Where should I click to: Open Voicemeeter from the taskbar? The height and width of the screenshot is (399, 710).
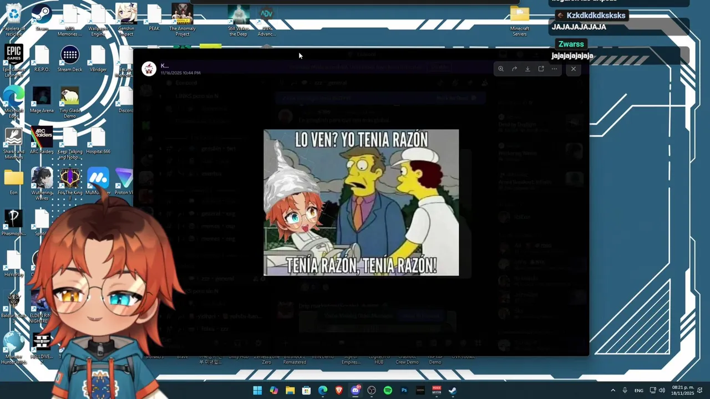click(437, 390)
